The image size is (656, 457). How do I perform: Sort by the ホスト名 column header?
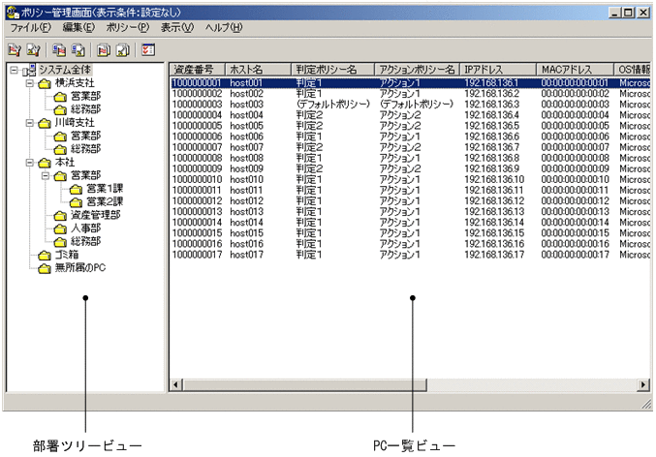[258, 71]
